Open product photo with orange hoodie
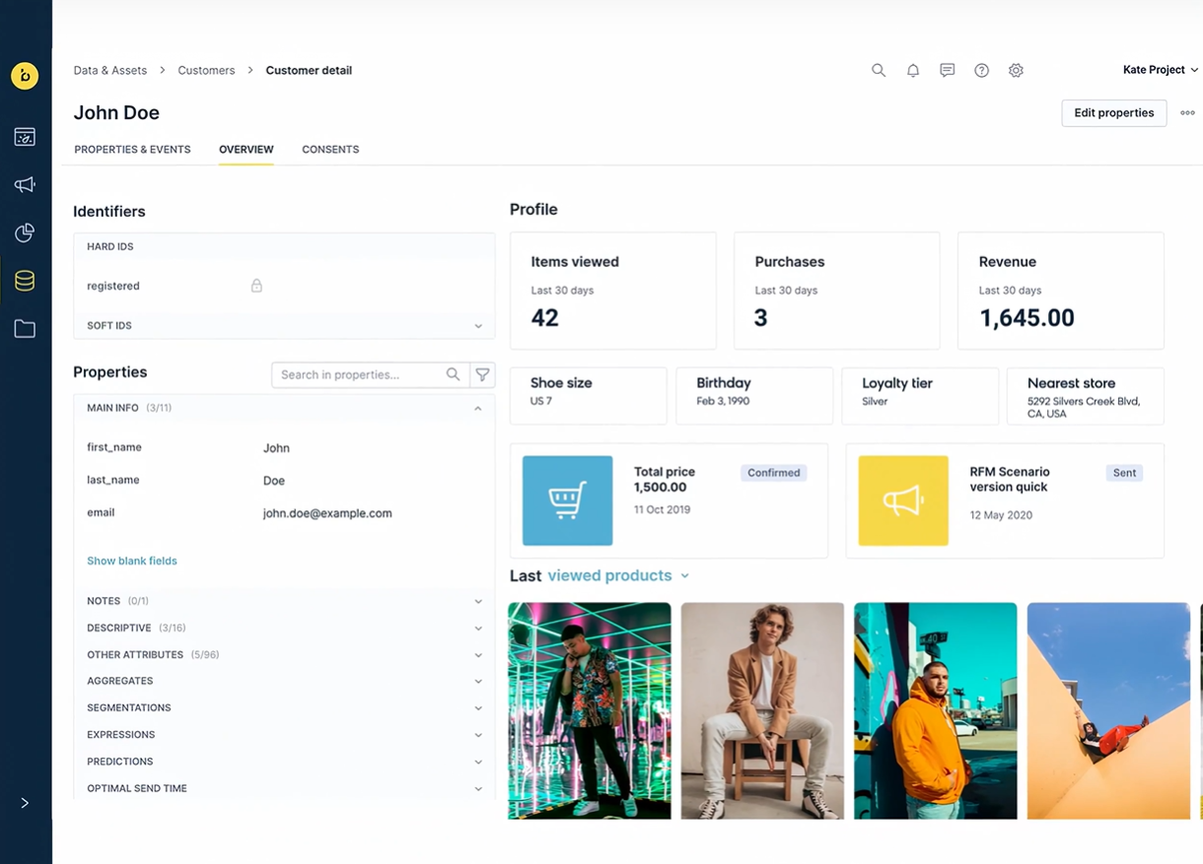Image resolution: width=1203 pixels, height=864 pixels. pos(936,710)
